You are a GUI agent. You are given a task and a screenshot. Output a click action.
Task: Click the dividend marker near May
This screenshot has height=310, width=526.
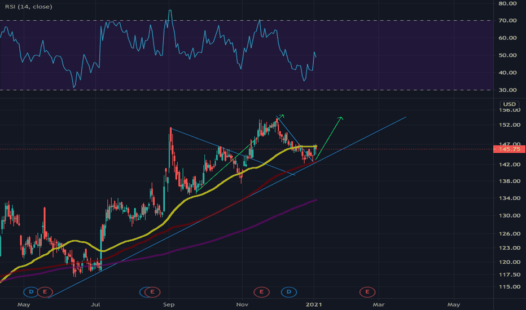coord(31,292)
